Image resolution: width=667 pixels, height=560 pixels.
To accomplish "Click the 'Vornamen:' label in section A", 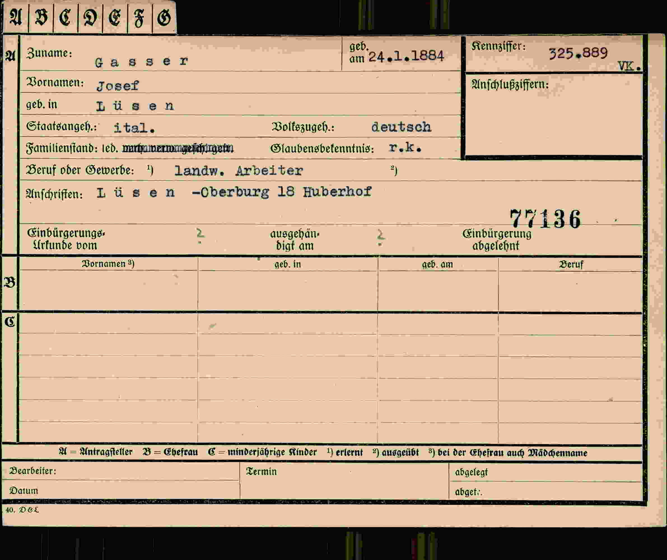I will (55, 82).
